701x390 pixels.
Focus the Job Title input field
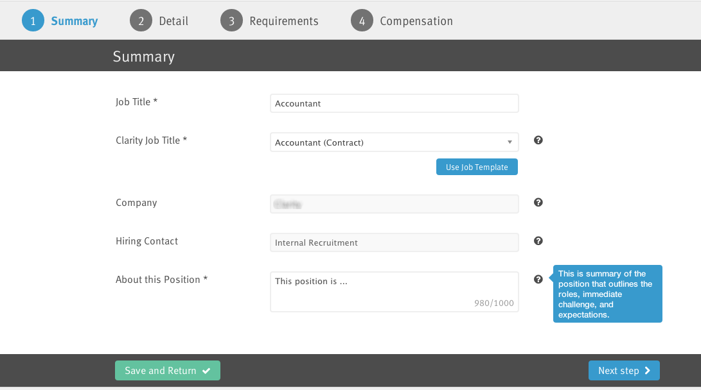pos(395,103)
